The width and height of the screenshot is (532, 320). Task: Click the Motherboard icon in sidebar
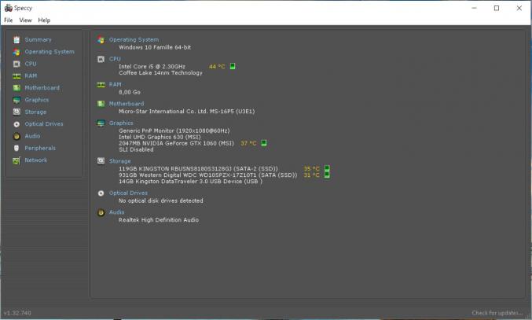[x=17, y=88]
